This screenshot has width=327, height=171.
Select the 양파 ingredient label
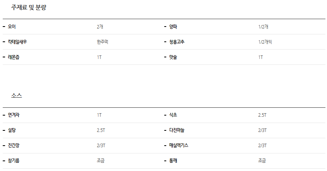click(173, 27)
